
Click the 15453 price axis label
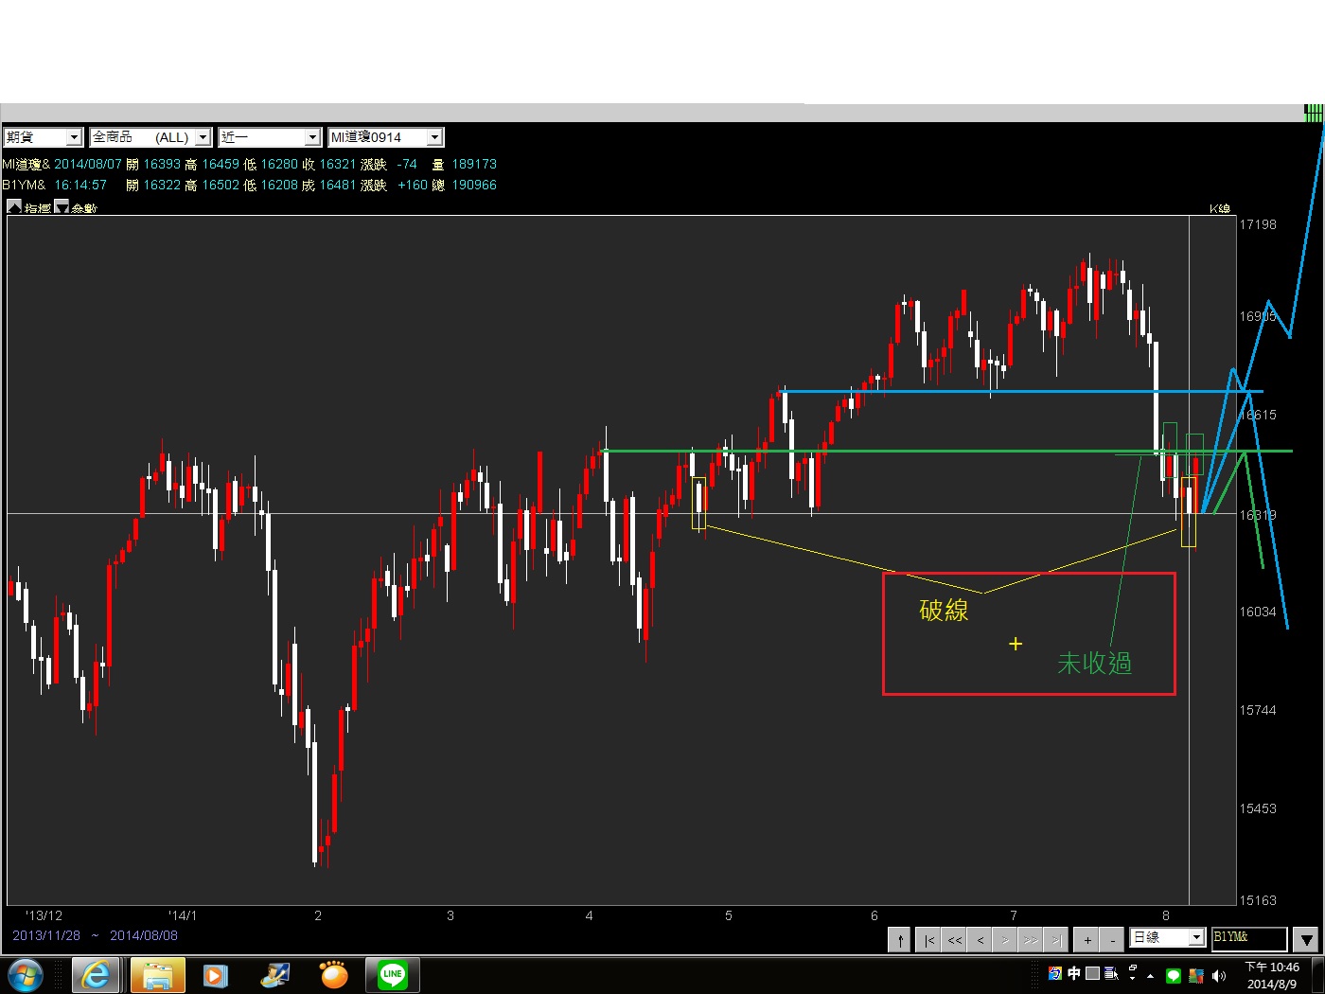1258,808
